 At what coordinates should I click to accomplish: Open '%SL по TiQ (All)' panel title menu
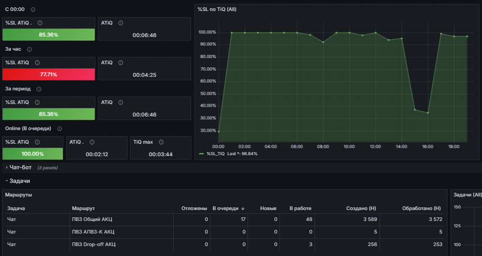pyautogui.click(x=217, y=9)
